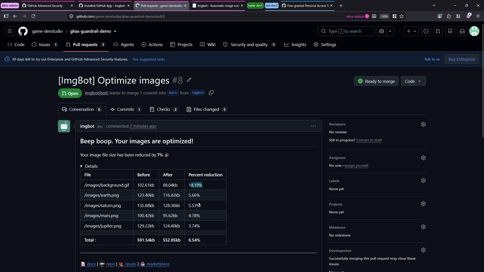Open the Code dropdown button
The height and width of the screenshot is (272, 484).
point(413,81)
